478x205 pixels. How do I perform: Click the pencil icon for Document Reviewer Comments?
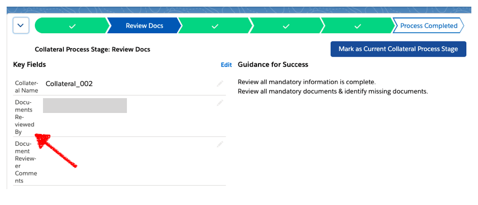click(220, 144)
